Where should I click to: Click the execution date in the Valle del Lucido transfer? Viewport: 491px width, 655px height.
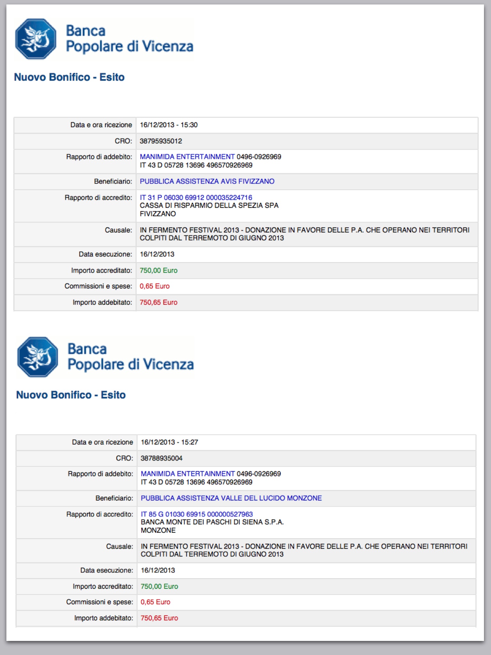point(158,570)
